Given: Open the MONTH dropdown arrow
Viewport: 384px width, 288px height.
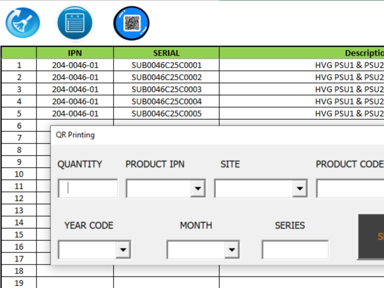Looking at the screenshot, I should click(232, 250).
